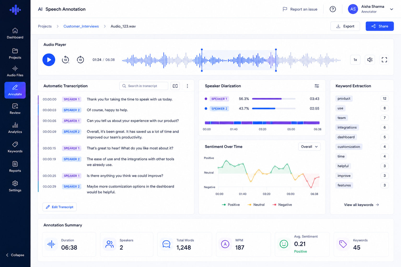Skip forward 10 seconds

80,60
